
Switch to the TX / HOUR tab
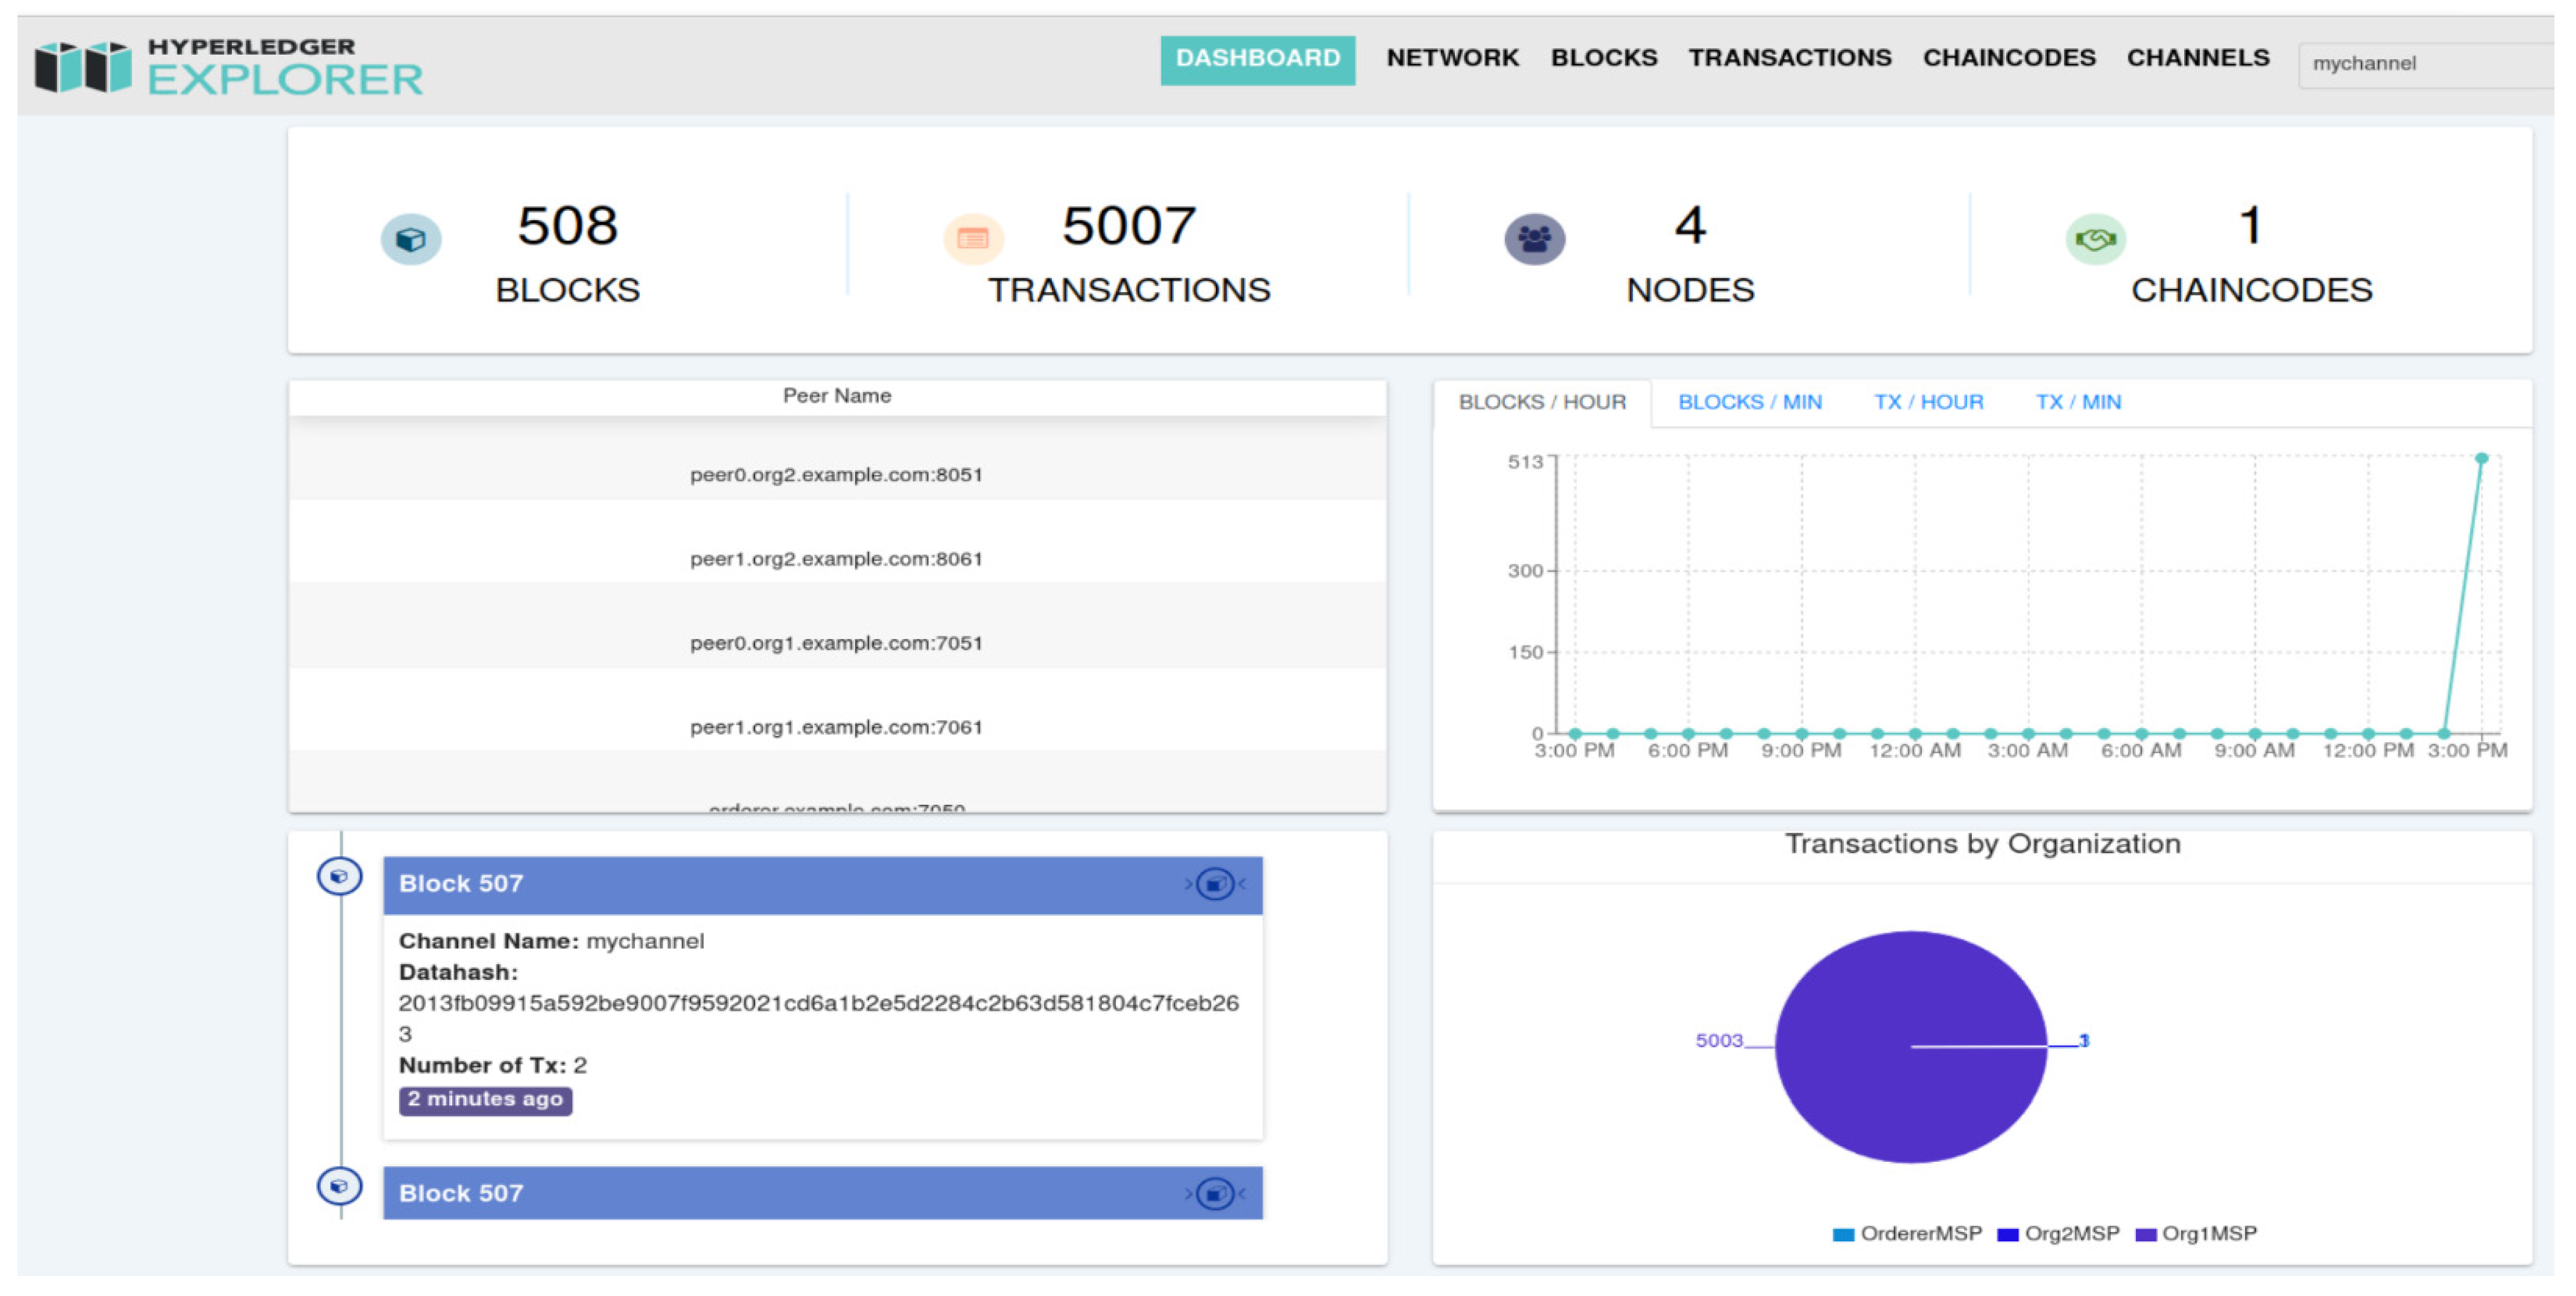pos(1928,402)
